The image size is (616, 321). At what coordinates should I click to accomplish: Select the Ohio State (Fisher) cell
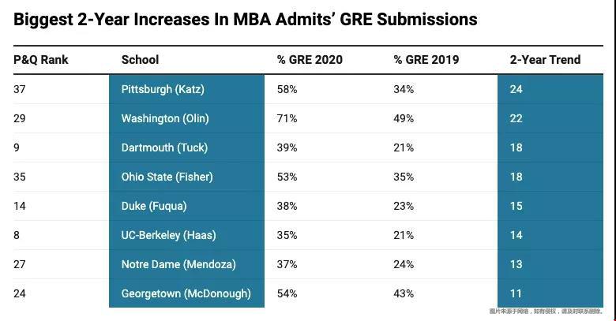tap(167, 177)
